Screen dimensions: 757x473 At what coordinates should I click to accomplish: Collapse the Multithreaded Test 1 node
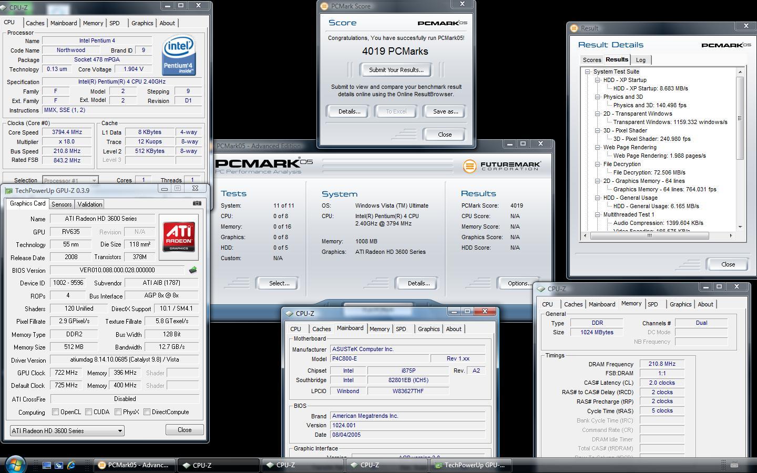[x=598, y=214]
